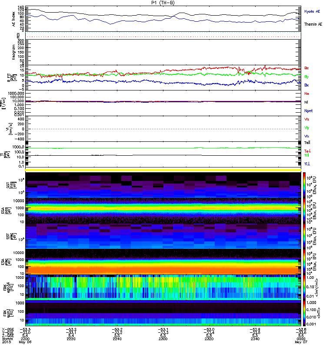This screenshot has width=326, height=348.
Task: Click the dotted zero line in Vi panel
Action: (x=163, y=129)
